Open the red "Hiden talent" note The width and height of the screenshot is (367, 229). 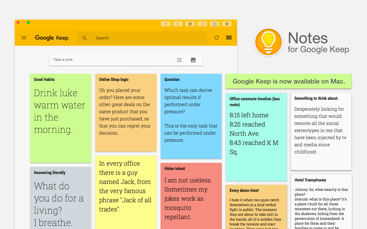click(x=191, y=196)
